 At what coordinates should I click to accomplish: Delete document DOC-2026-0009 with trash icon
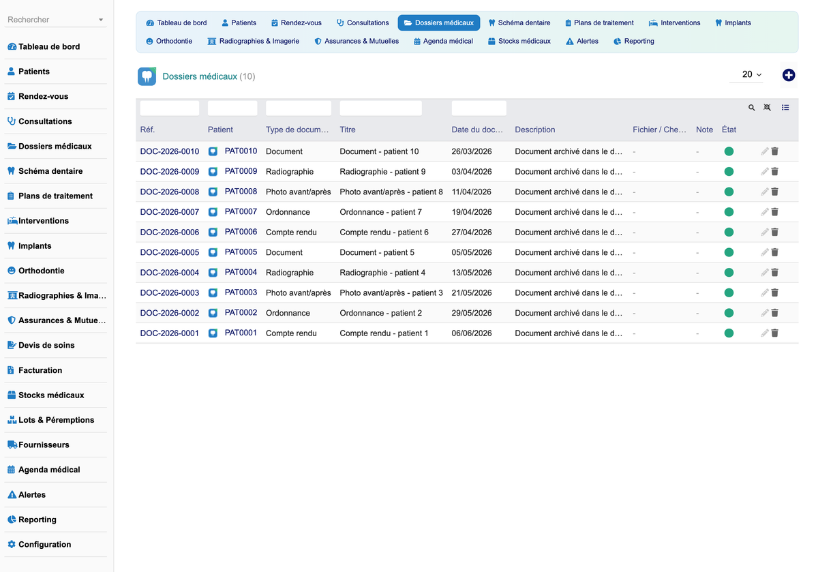[775, 172]
